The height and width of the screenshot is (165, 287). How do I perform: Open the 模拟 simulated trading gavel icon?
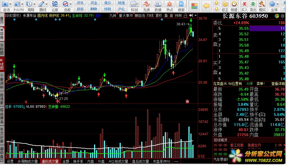tap(262, 4)
